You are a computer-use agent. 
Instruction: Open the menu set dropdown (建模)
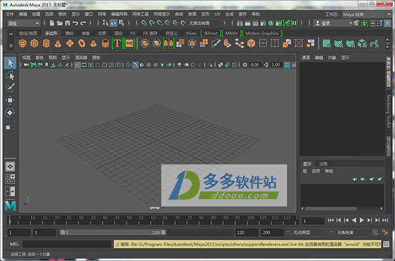click(24, 23)
